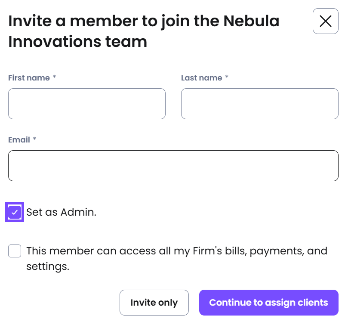Click the Last name field label
This screenshot has width=348, height=325.
201,78
